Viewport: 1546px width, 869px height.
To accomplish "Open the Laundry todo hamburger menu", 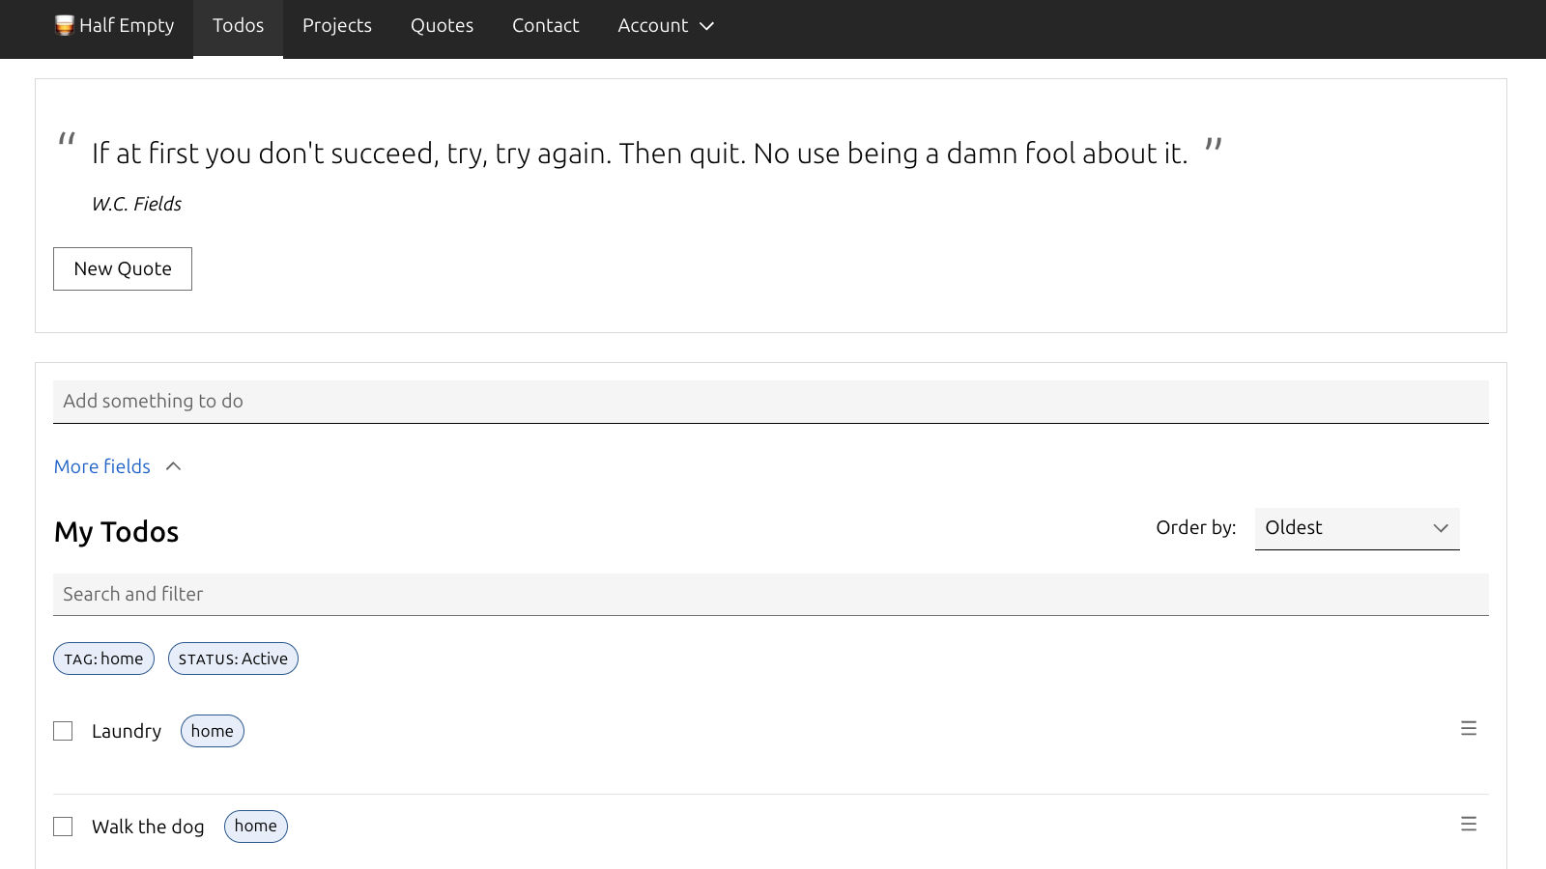I will (x=1468, y=729).
